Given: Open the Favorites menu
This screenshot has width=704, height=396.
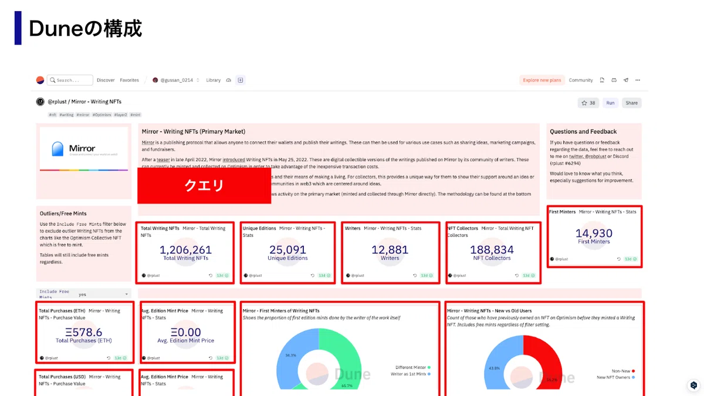Looking at the screenshot, I should [130, 80].
